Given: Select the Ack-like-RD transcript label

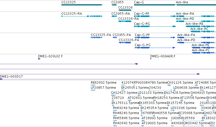Looking at the screenshot, I should tap(185, 19).
